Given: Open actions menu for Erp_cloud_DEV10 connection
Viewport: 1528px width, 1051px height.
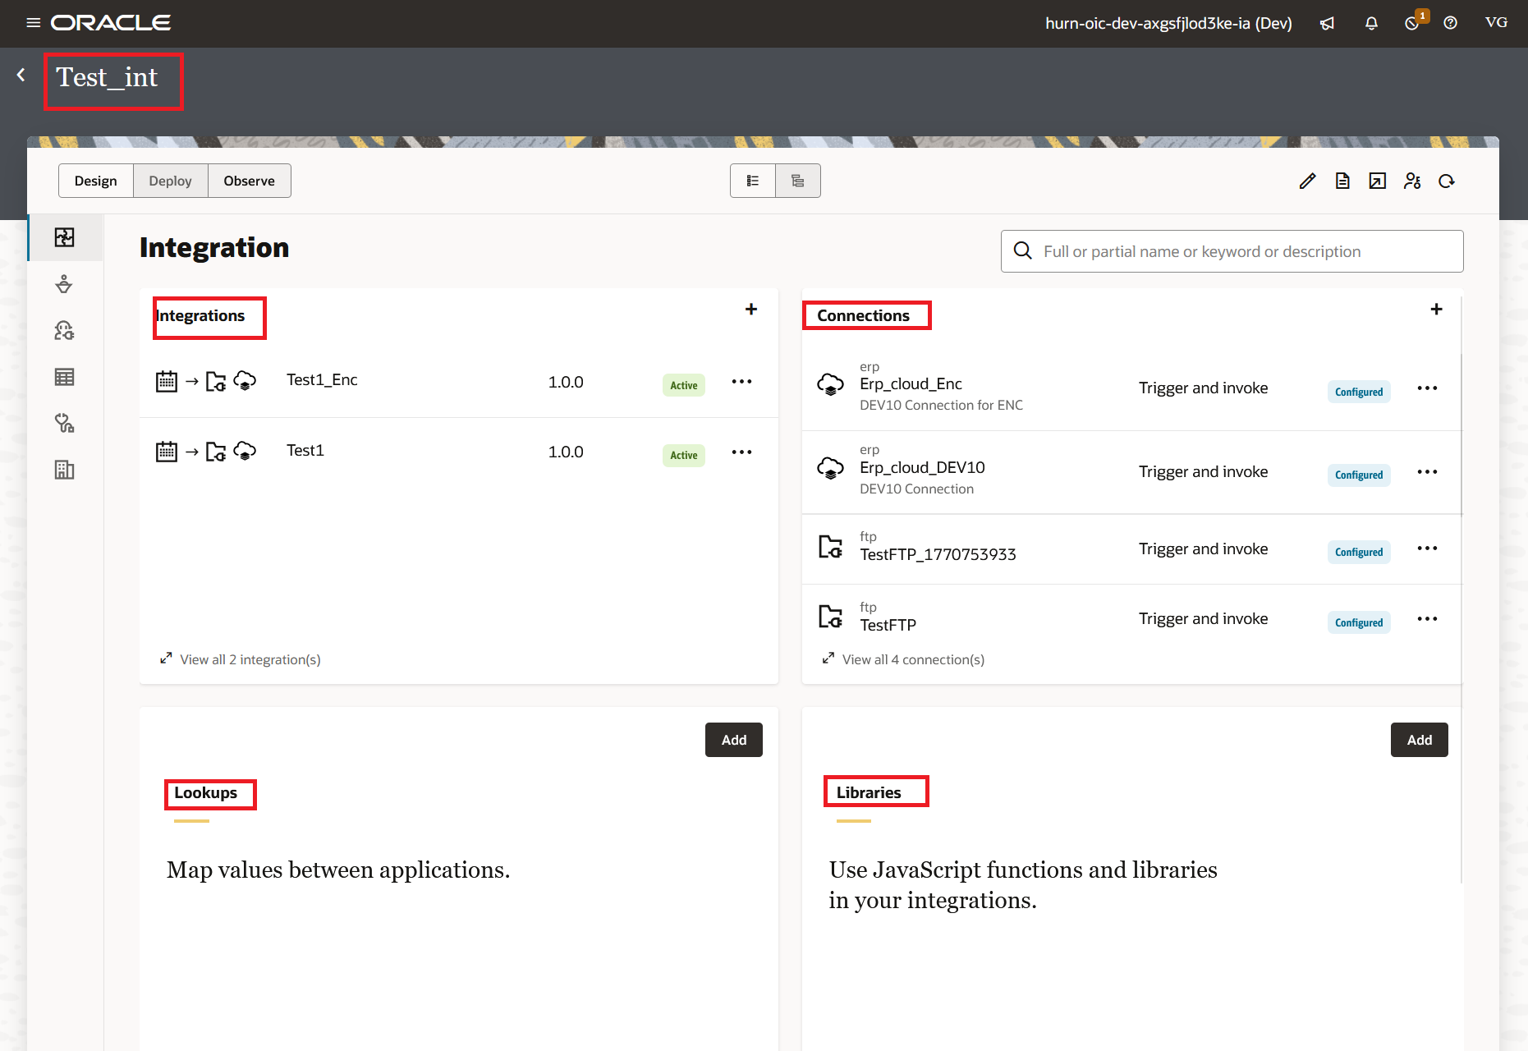Looking at the screenshot, I should point(1427,472).
